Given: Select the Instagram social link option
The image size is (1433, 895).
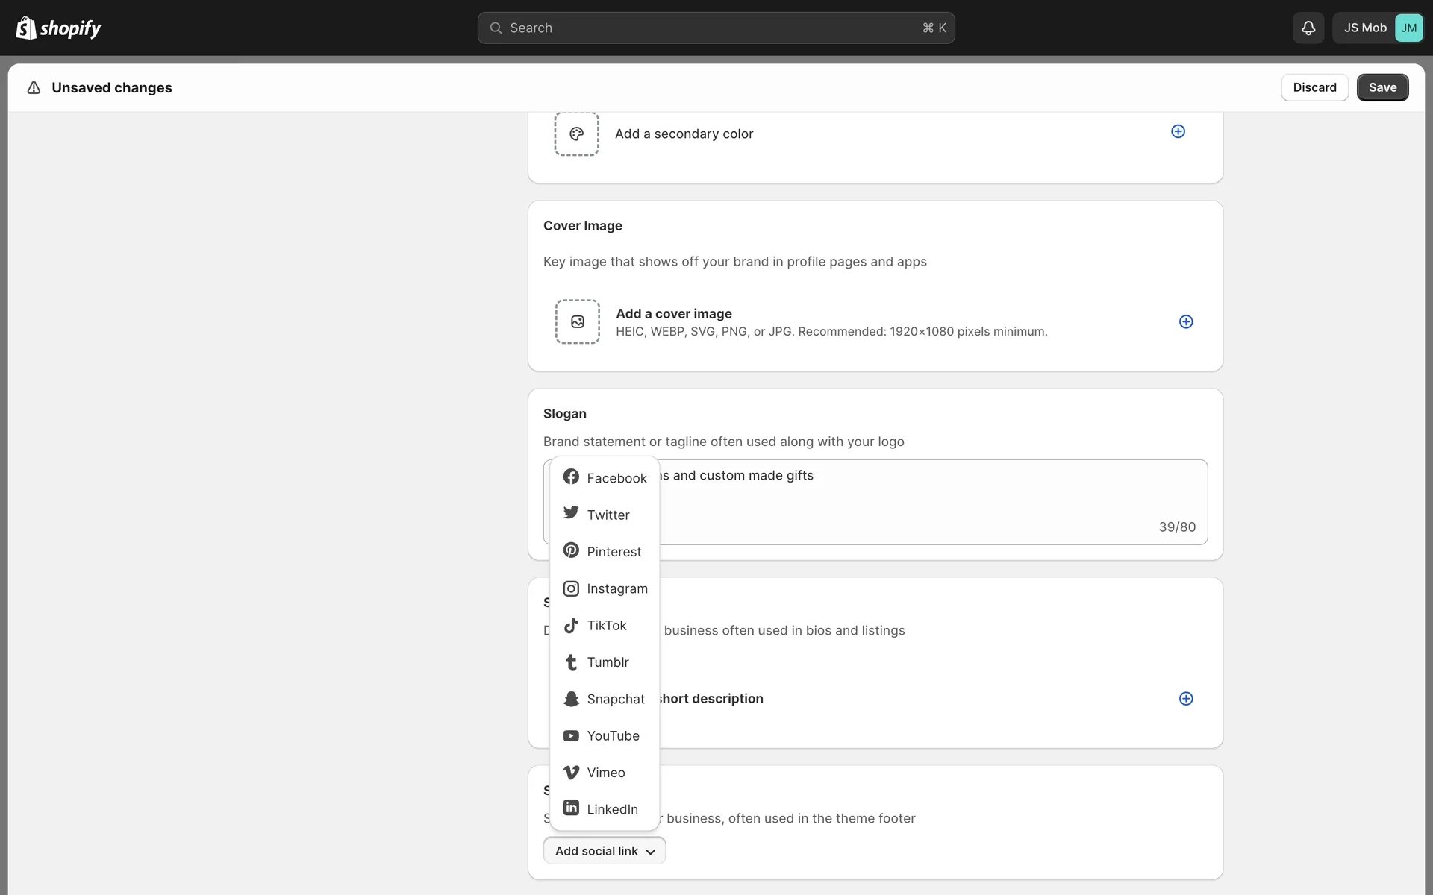Looking at the screenshot, I should [x=605, y=588].
